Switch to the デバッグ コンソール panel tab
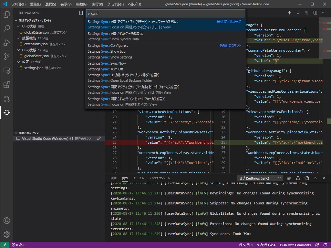The image size is (331, 248). pos(159,178)
